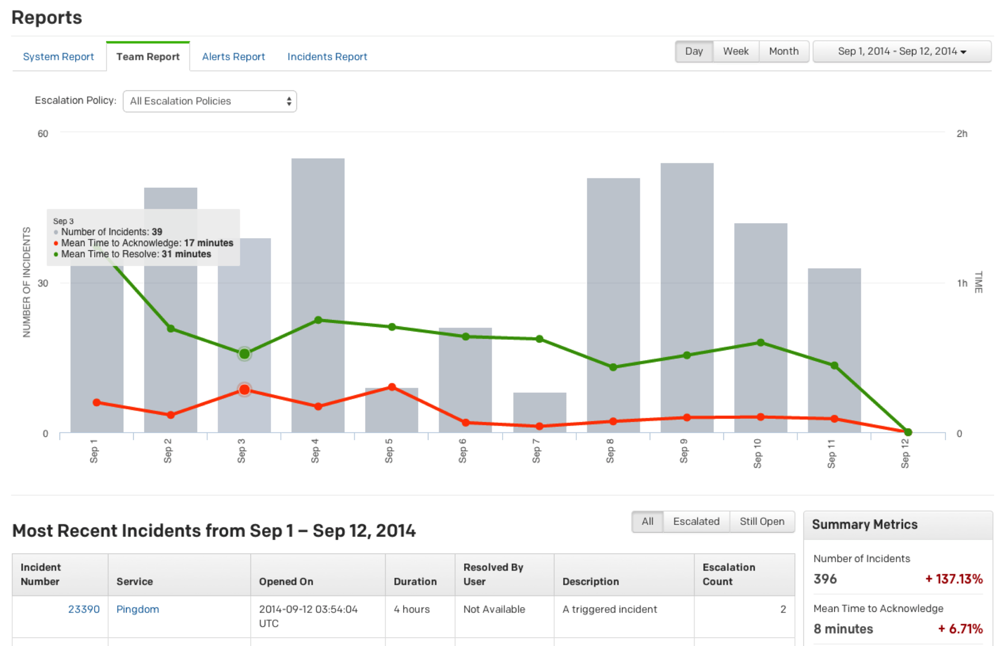The width and height of the screenshot is (999, 646).
Task: Show Still Open incidents
Action: pyautogui.click(x=761, y=522)
